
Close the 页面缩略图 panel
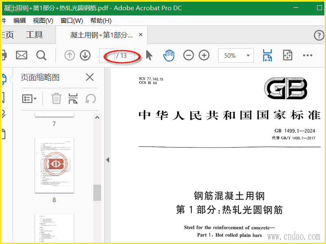click(90, 77)
